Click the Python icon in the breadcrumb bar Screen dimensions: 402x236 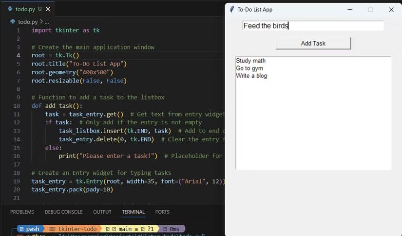13,21
